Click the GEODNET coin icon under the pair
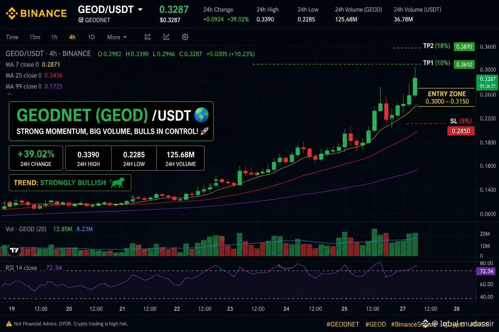The height and width of the screenshot is (332, 499). (x=81, y=20)
